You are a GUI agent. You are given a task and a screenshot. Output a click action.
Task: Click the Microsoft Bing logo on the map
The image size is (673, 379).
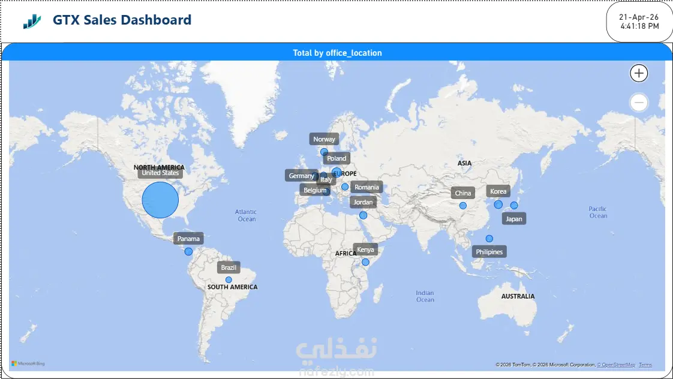(x=28, y=363)
